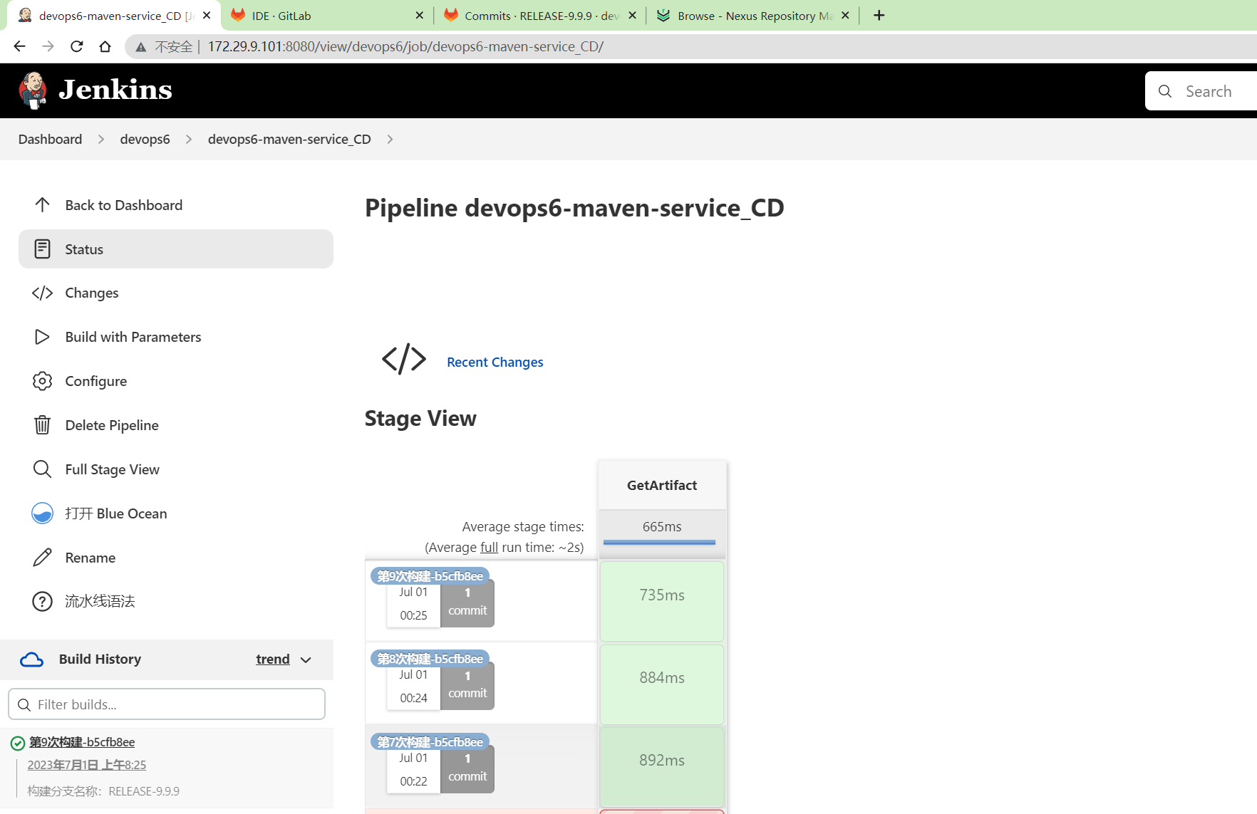Click the search magnifier icon in header
Screen dimensions: 1257x814
click(x=1165, y=91)
